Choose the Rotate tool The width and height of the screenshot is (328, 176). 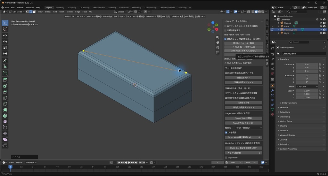click(x=5, y=42)
